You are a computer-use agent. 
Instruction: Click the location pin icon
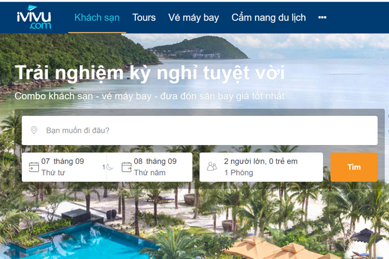click(x=34, y=130)
